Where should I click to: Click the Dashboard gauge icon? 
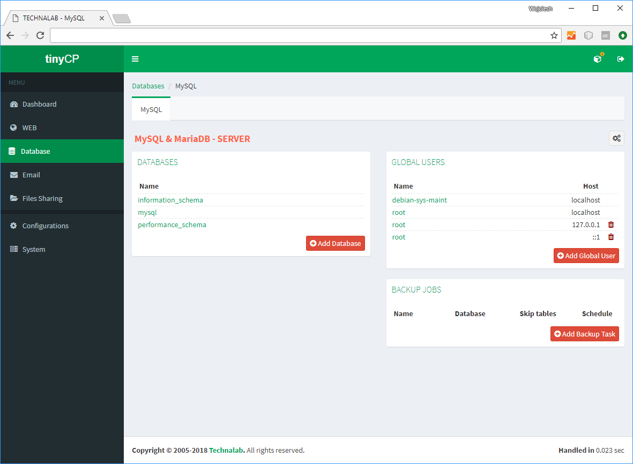tap(14, 104)
